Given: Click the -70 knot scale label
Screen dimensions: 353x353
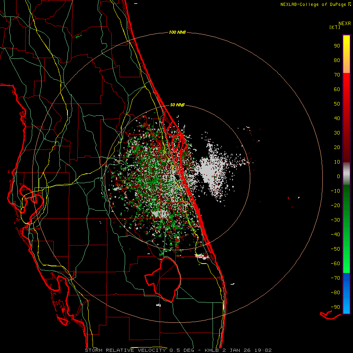Looking at the screenshot, I should 335,278.
